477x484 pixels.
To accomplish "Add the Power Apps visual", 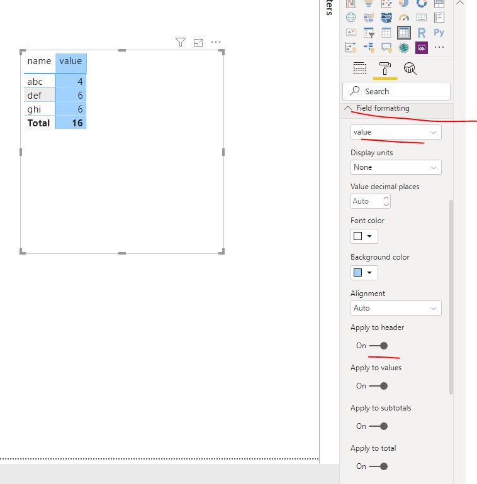I will click(422, 48).
